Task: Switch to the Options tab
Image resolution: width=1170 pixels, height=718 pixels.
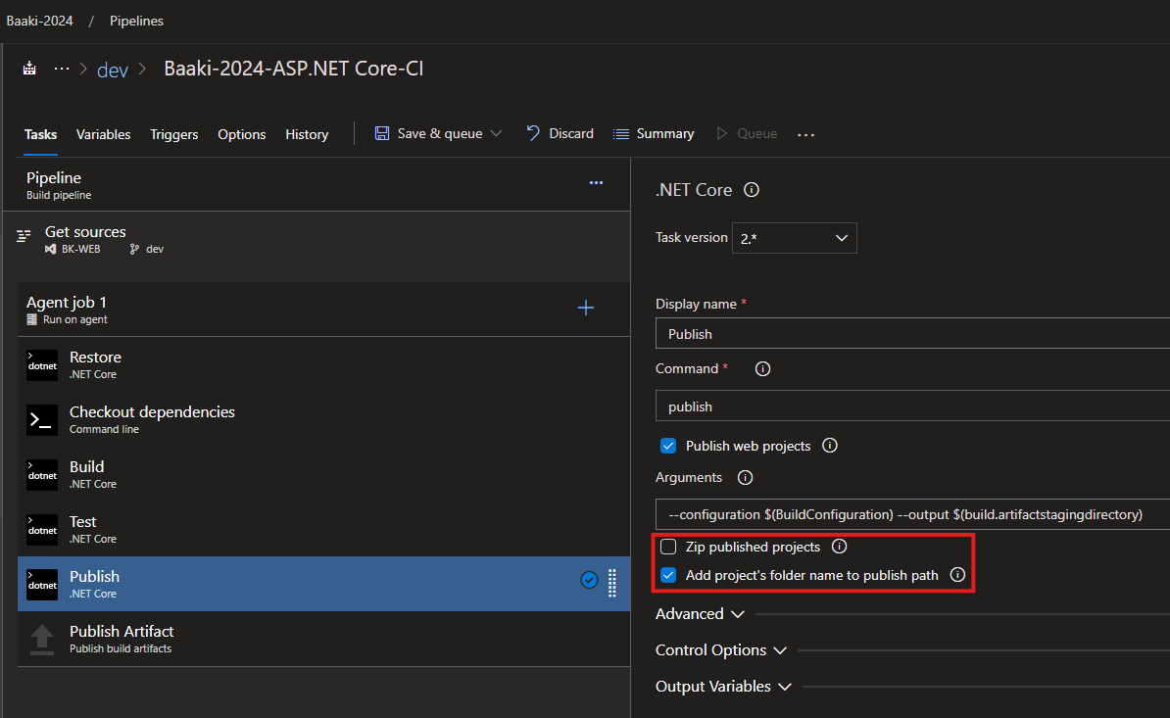Action: point(242,134)
